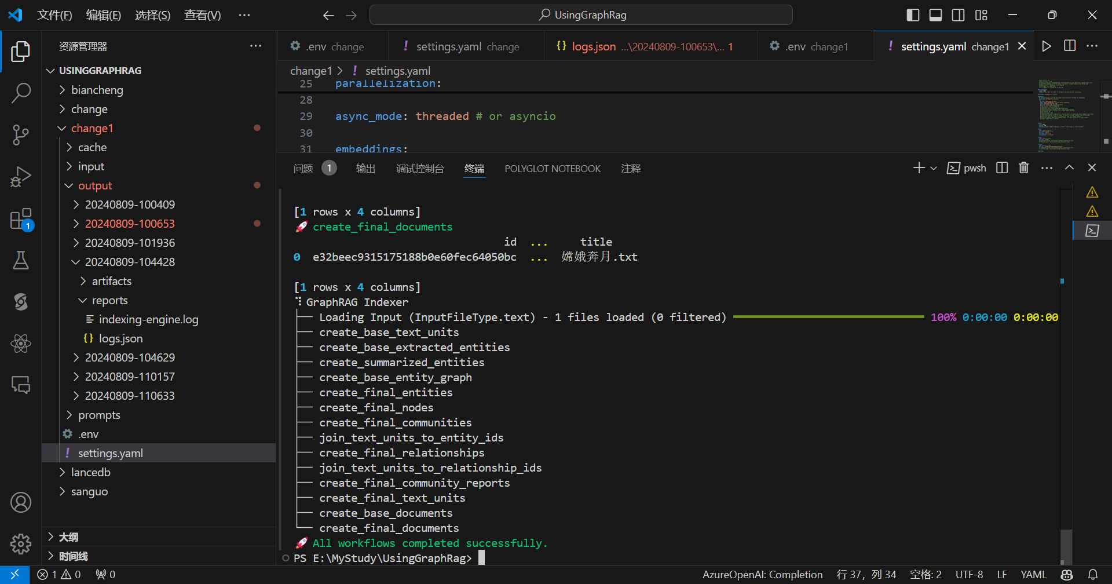
Task: Switch to the logs.json editor tab
Action: pyautogui.click(x=650, y=46)
